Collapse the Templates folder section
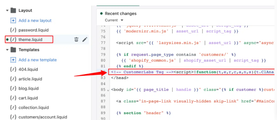The width and height of the screenshot is (277, 120). tap(7, 50)
